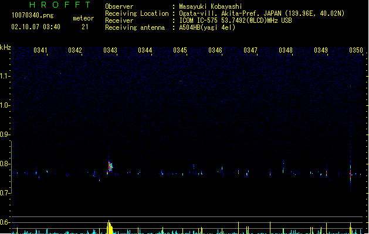Click the HROFFT title text

point(60,5)
